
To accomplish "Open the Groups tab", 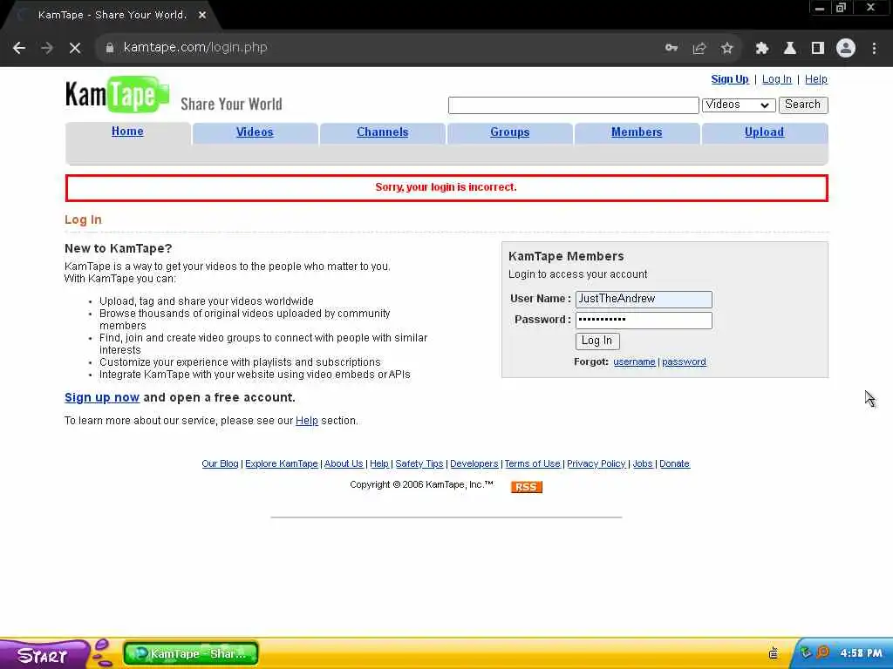I will click(x=509, y=132).
